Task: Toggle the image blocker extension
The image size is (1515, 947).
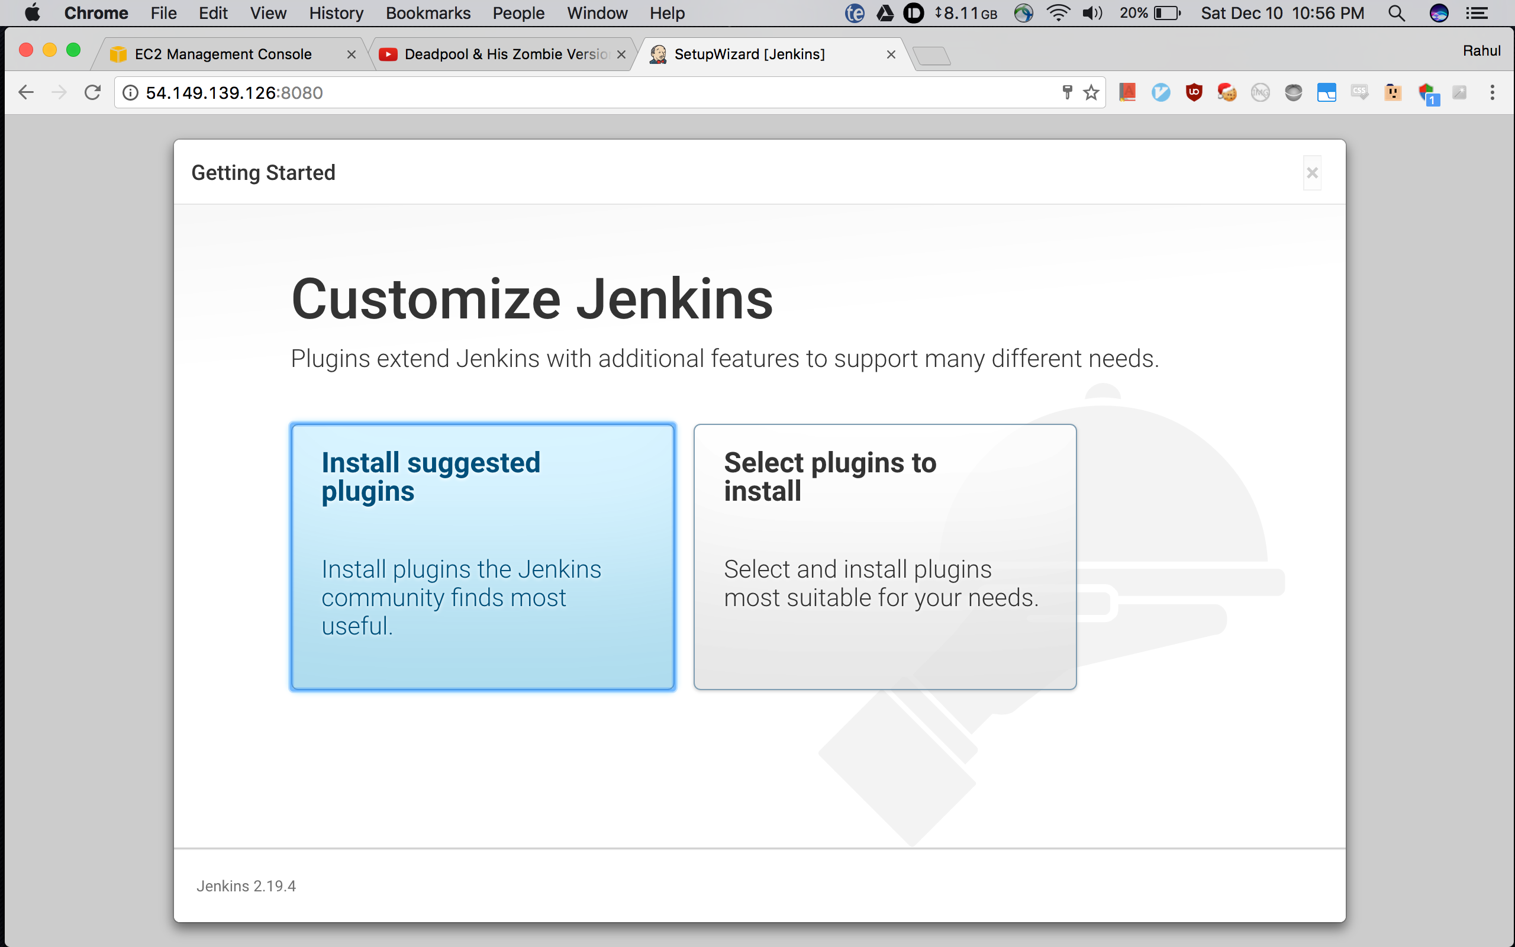Action: (1259, 92)
